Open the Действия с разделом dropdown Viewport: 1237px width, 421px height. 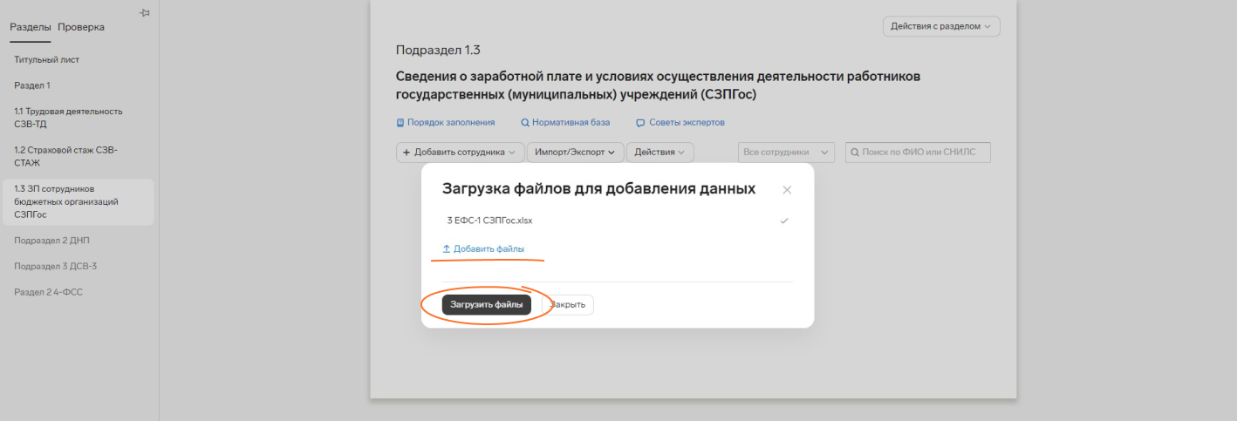point(941,27)
